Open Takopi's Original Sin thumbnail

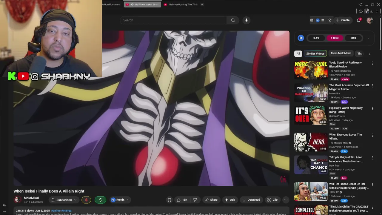(x=311, y=165)
